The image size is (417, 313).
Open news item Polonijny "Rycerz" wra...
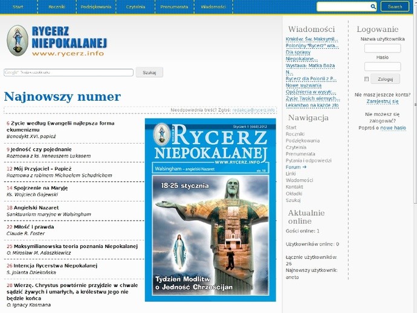tap(312, 46)
